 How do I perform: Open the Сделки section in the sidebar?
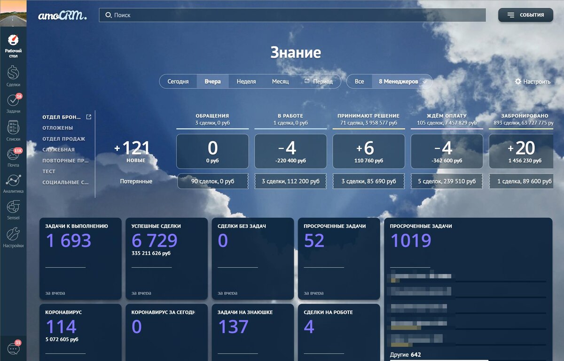coord(13,75)
